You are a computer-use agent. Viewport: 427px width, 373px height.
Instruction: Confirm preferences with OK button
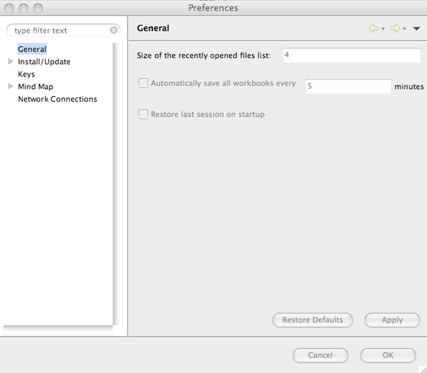(x=388, y=355)
